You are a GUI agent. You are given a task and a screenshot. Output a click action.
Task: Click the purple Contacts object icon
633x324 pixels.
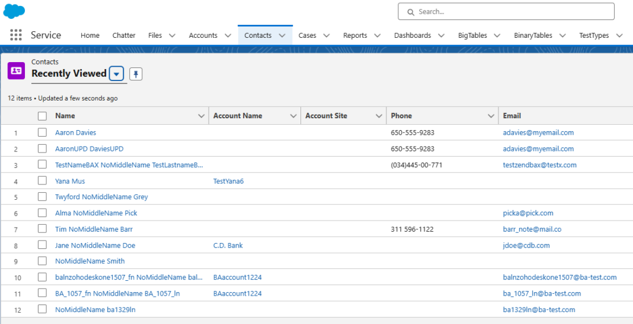point(16,70)
